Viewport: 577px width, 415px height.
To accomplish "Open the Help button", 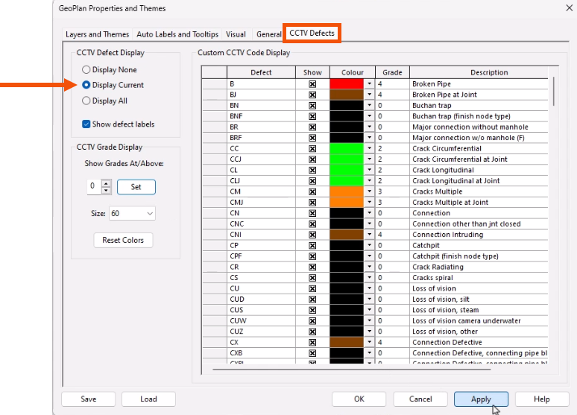I will (x=542, y=399).
